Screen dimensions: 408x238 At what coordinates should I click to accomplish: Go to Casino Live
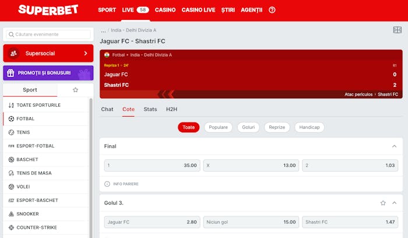[199, 10]
